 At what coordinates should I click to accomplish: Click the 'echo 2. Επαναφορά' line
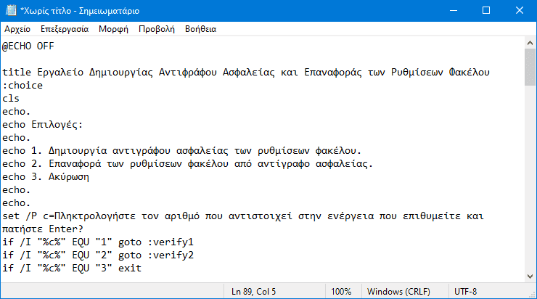(x=187, y=164)
